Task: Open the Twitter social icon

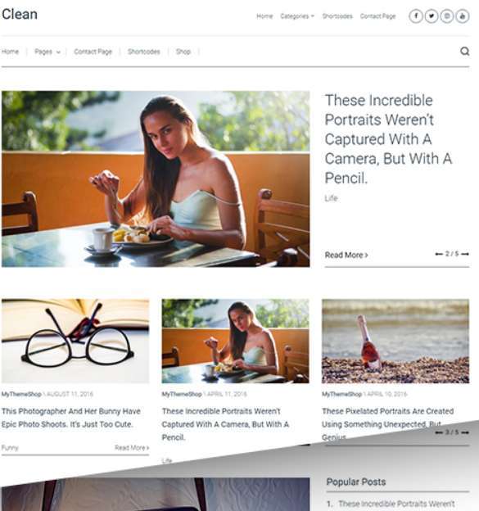Action: click(432, 16)
